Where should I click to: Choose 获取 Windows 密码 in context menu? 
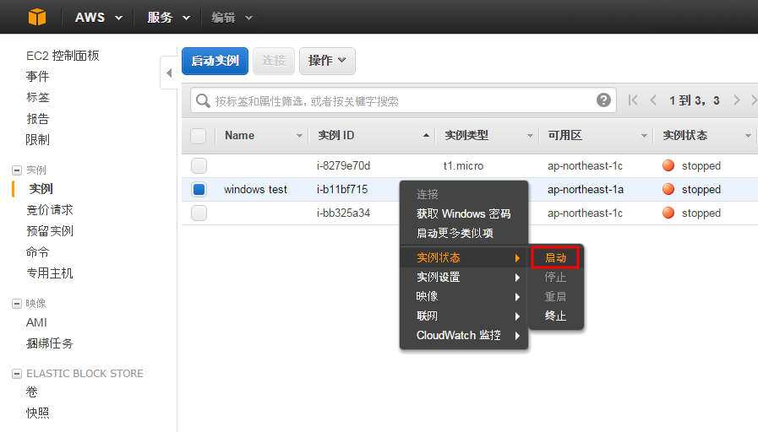point(464,213)
